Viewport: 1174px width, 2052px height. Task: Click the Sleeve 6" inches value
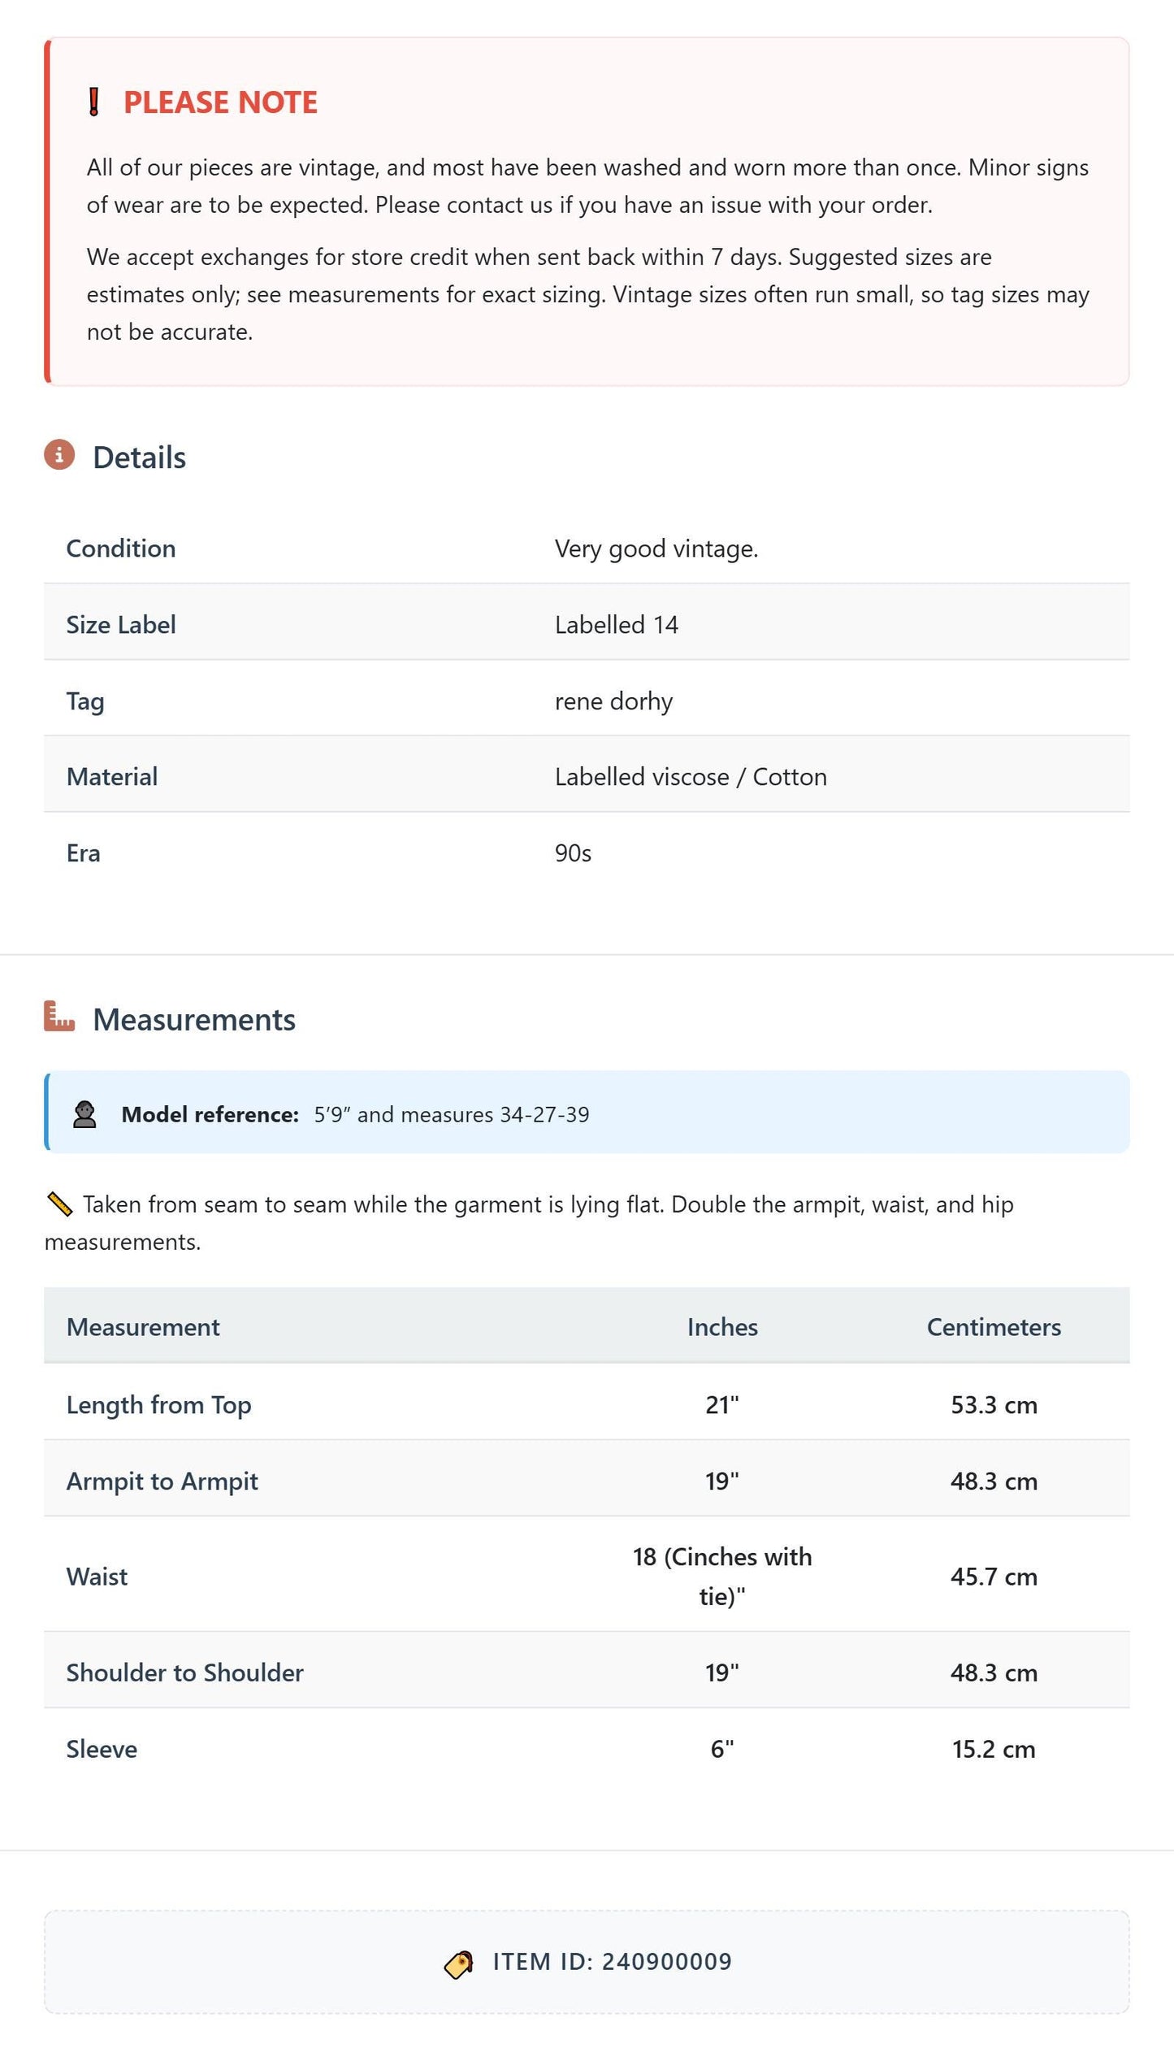[722, 1749]
